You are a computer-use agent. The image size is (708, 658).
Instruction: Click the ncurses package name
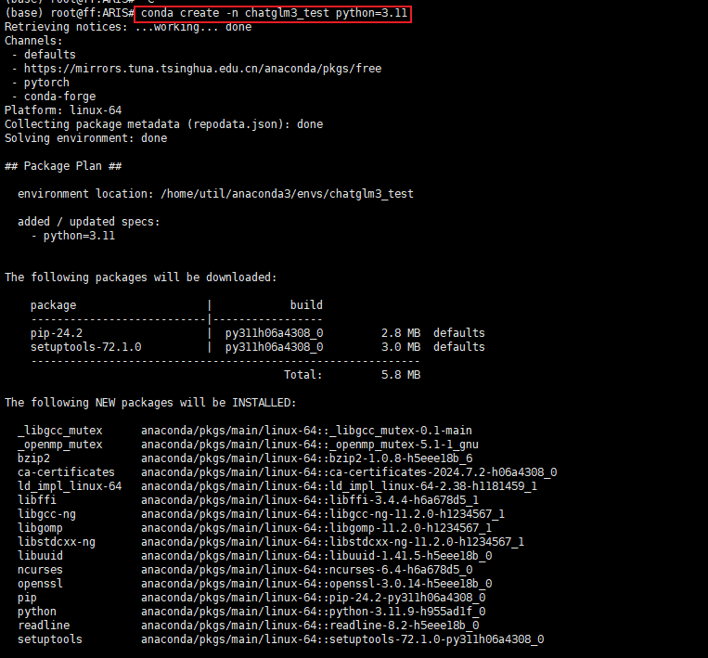[x=40, y=570]
